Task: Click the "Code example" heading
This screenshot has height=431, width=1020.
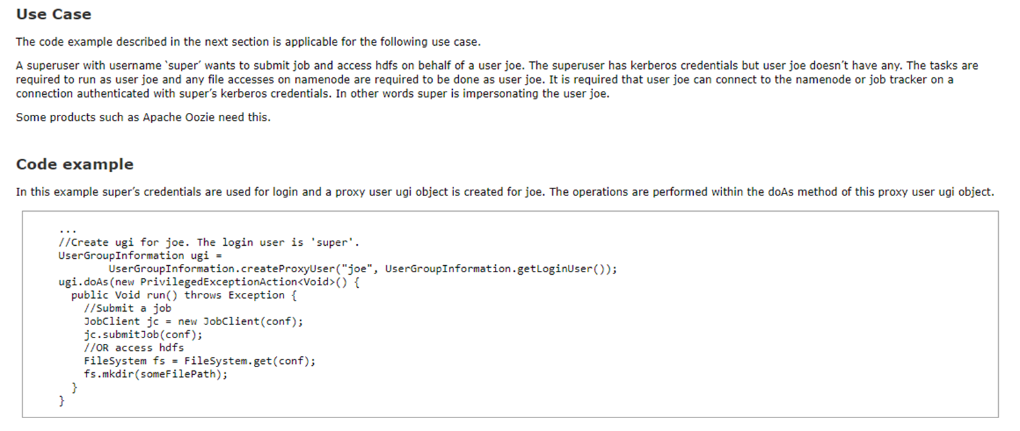Action: (75, 165)
